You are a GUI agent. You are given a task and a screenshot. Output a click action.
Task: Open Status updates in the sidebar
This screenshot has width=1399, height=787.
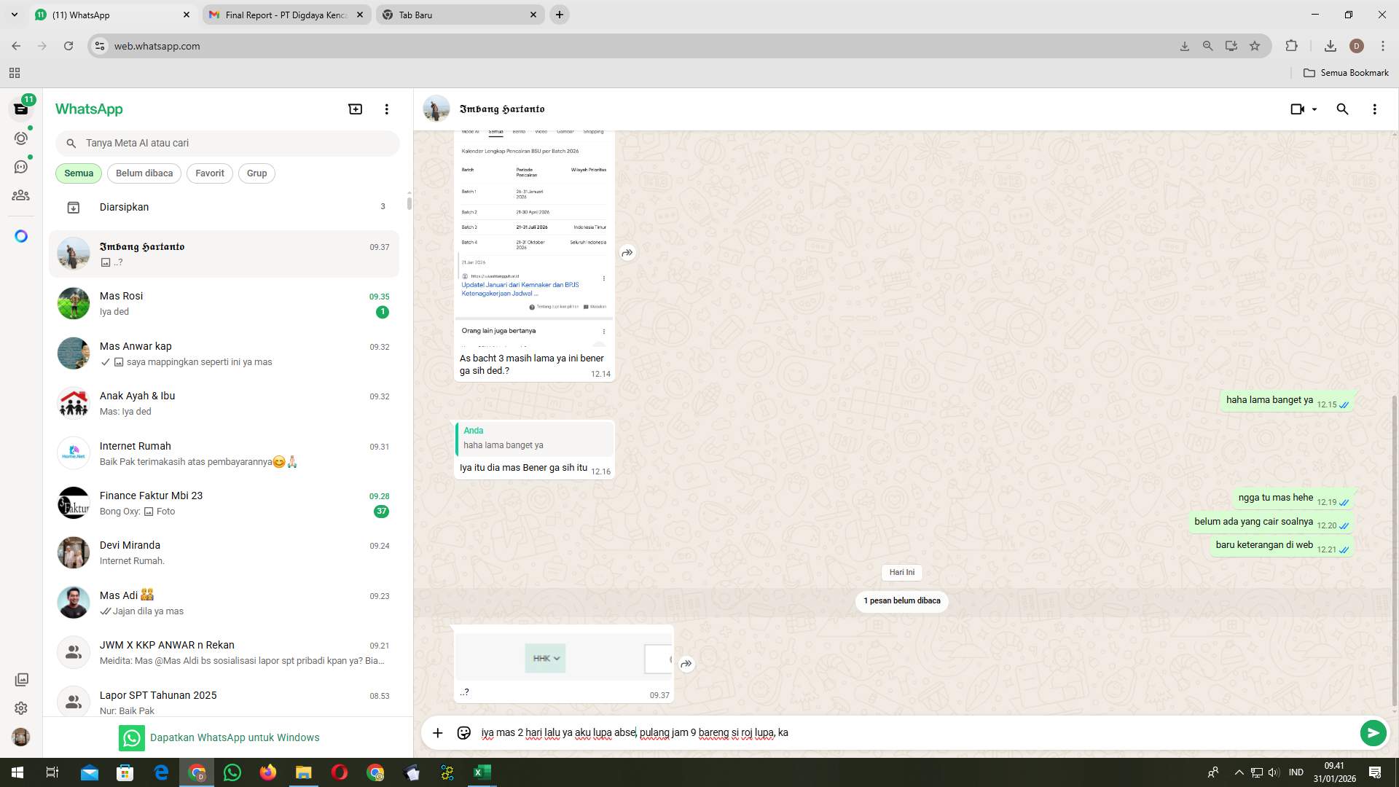(21, 138)
